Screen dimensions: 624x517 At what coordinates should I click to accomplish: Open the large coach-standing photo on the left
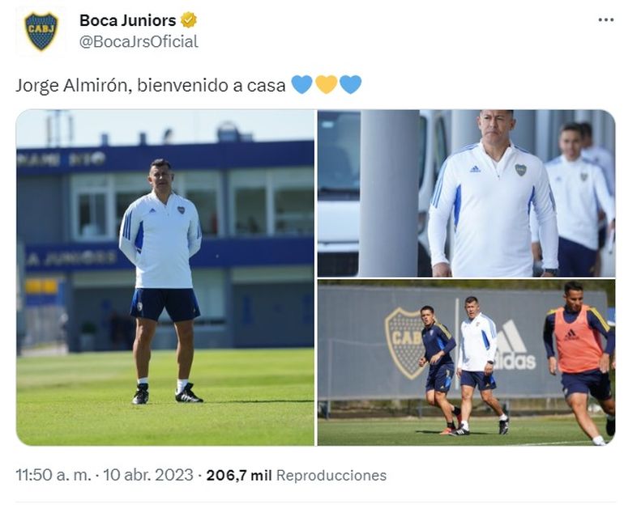coord(165,278)
